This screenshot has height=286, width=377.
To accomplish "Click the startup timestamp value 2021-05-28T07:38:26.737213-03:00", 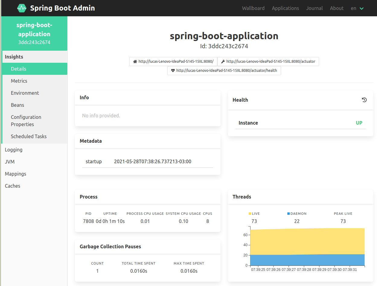I will tap(152, 161).
